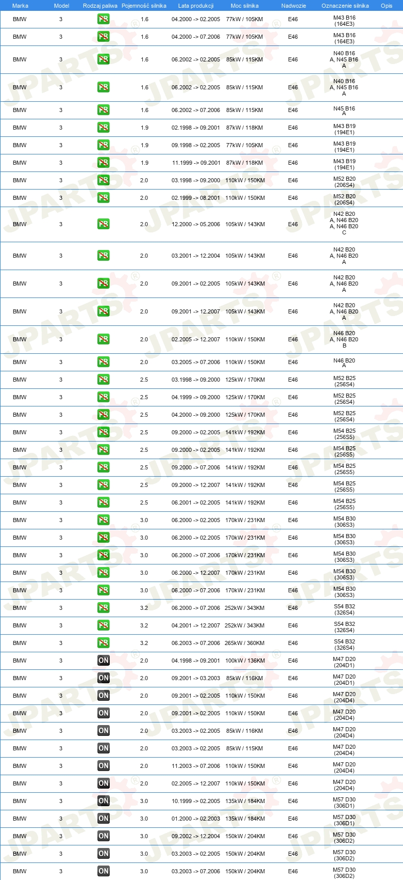Viewport: 403px width, 880px height.
Task: Select the Nadwozie column header
Action: [x=294, y=6]
